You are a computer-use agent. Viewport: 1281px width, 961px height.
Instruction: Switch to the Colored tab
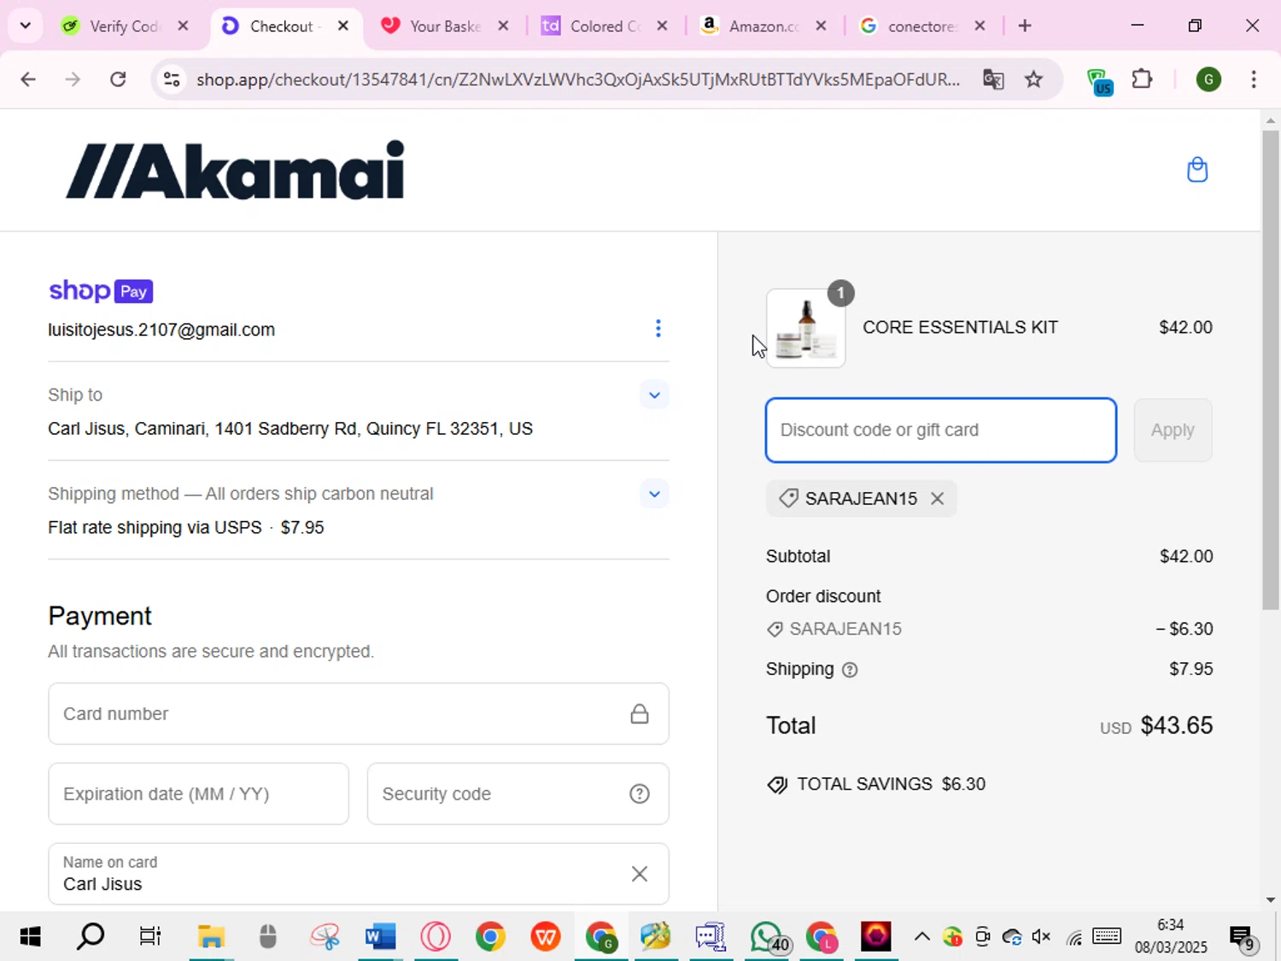click(x=605, y=26)
